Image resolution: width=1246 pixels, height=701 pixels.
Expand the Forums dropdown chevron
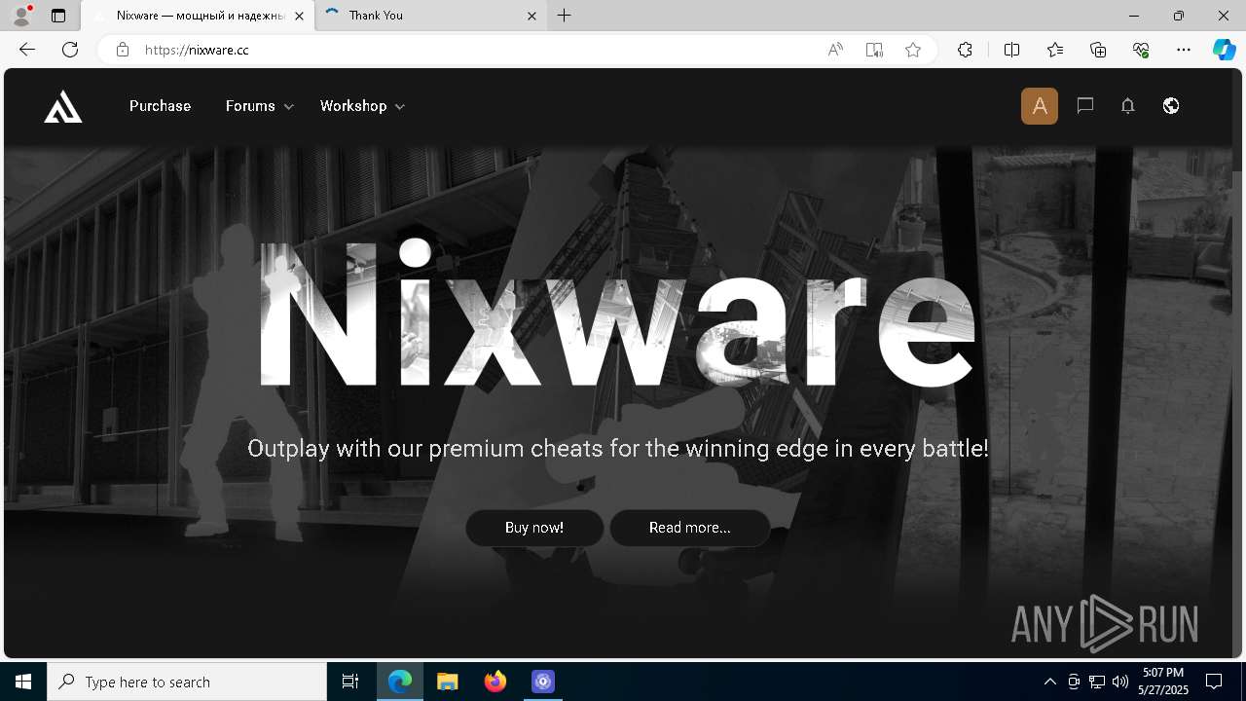288,107
